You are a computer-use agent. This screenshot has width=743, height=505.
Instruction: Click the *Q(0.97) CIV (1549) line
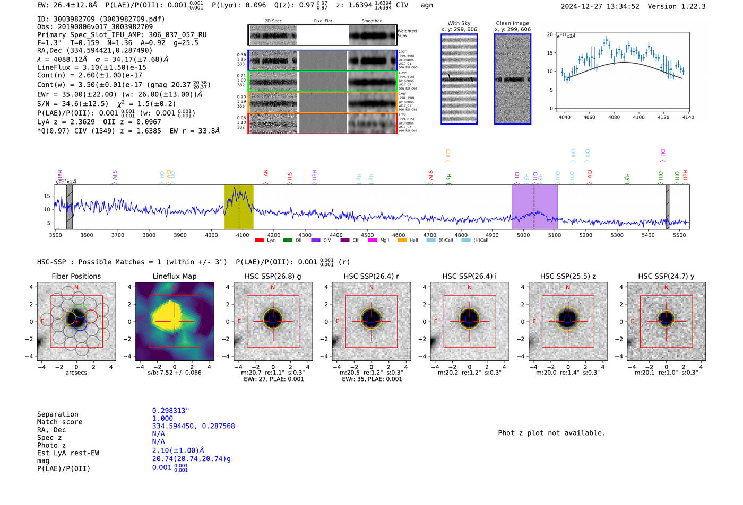[x=128, y=131]
